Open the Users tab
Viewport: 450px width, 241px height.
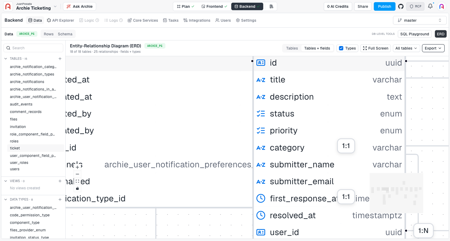(x=223, y=20)
